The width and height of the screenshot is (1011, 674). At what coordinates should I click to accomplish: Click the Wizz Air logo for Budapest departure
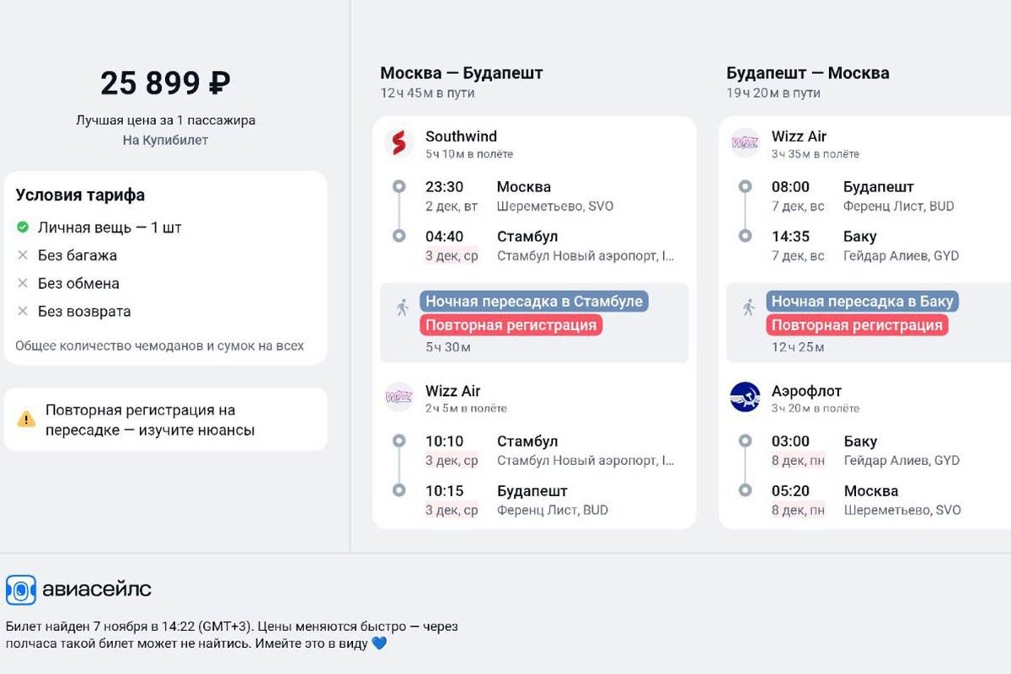pos(745,143)
